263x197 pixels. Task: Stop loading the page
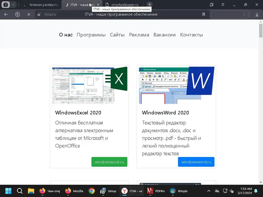point(29,14)
